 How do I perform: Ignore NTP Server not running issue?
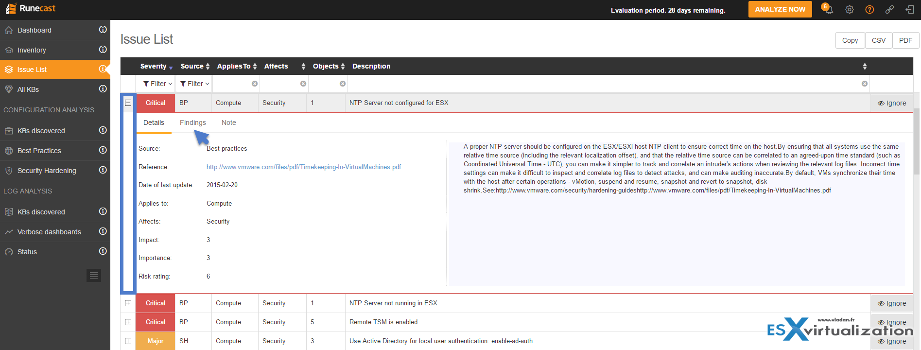tap(892, 303)
